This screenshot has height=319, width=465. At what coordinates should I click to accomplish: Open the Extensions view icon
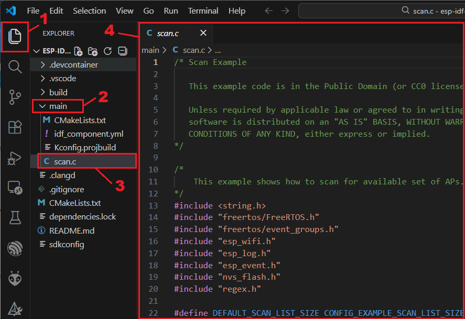15,127
